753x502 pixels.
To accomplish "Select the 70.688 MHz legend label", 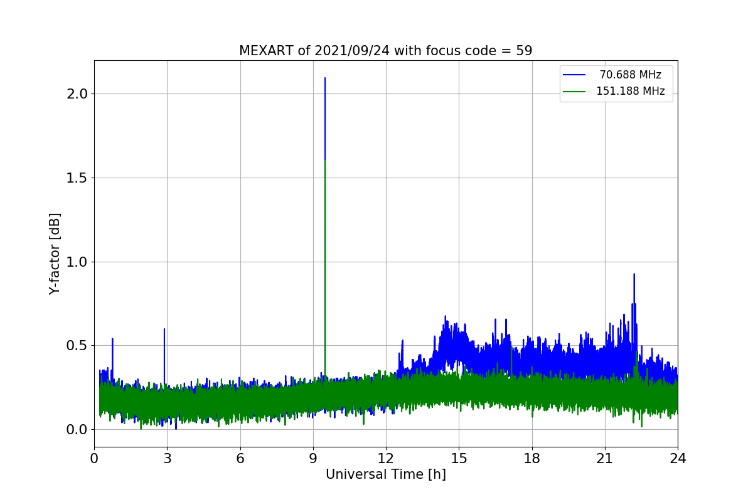I will pyautogui.click(x=630, y=75).
